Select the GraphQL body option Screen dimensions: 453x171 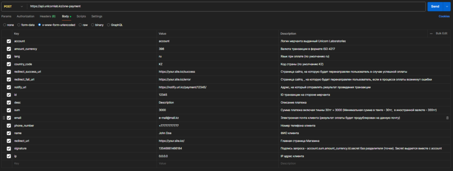(115, 25)
